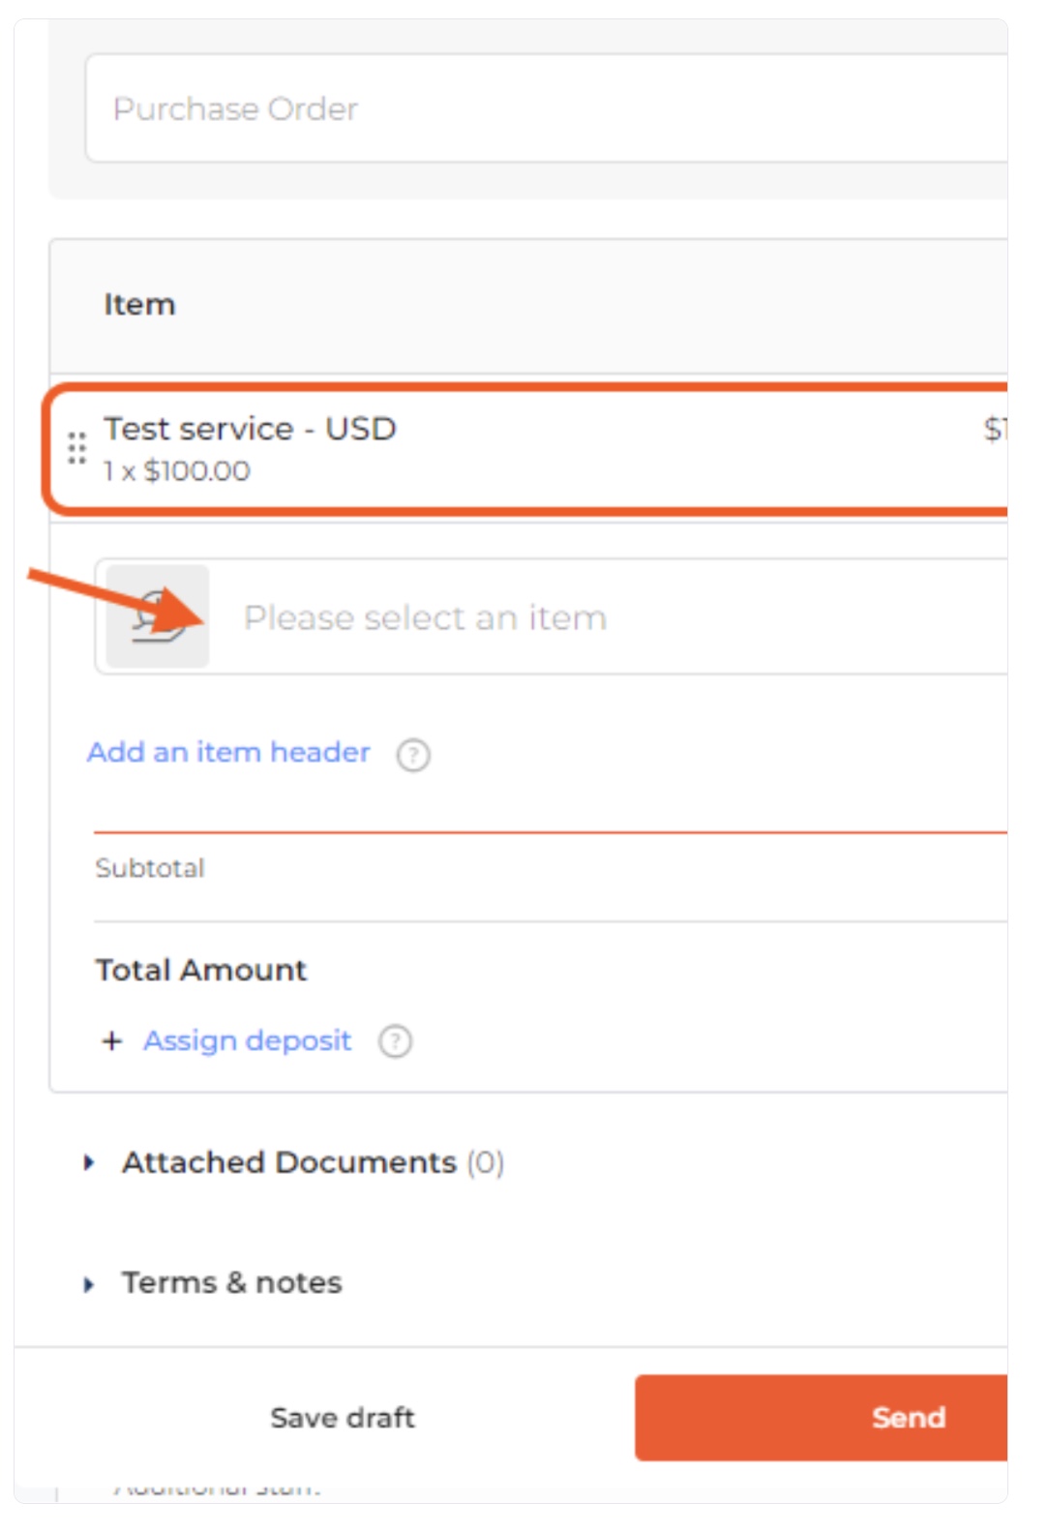This screenshot has height=1531, width=1049.
Task: Click the Item column header
Action: tap(139, 305)
